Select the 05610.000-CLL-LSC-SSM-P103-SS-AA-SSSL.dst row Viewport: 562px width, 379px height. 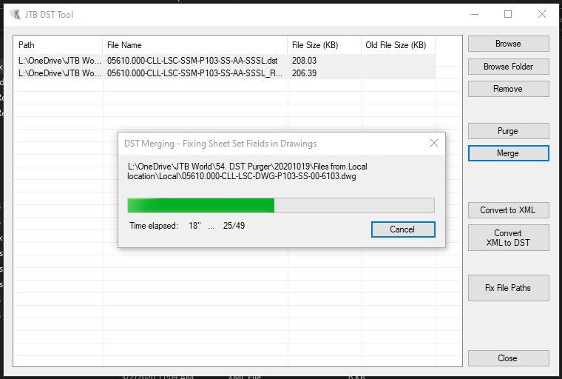(225, 60)
